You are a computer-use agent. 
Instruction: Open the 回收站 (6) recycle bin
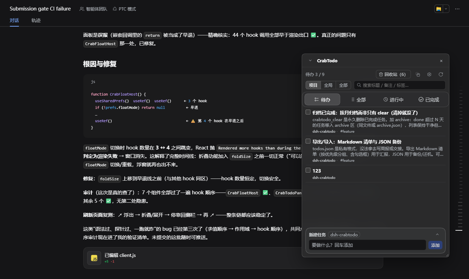point(393,74)
